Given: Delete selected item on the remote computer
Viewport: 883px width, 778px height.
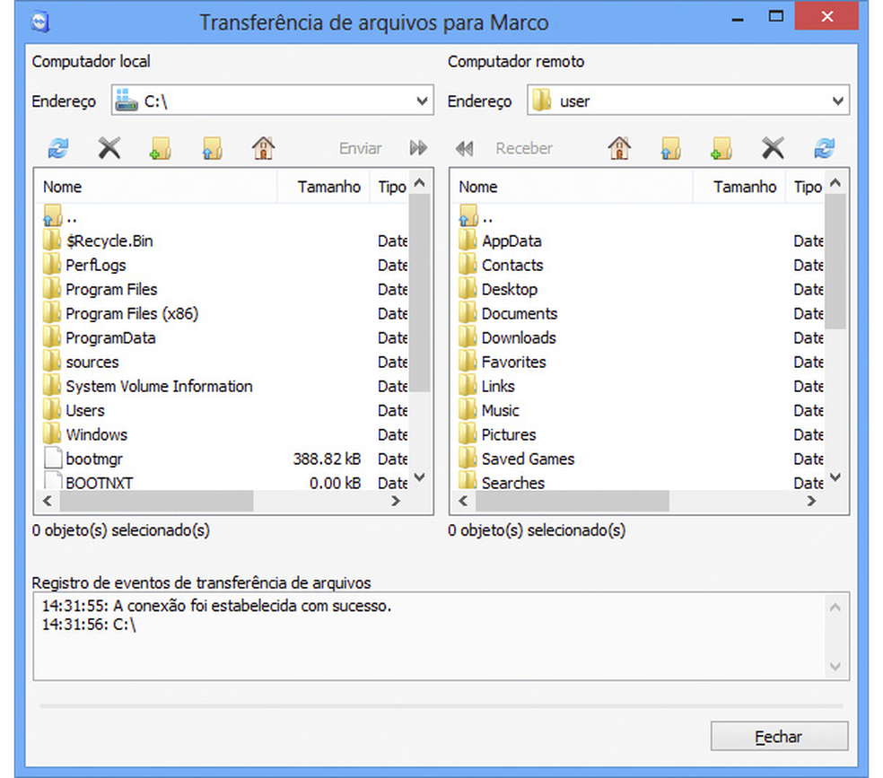Looking at the screenshot, I should [x=773, y=148].
